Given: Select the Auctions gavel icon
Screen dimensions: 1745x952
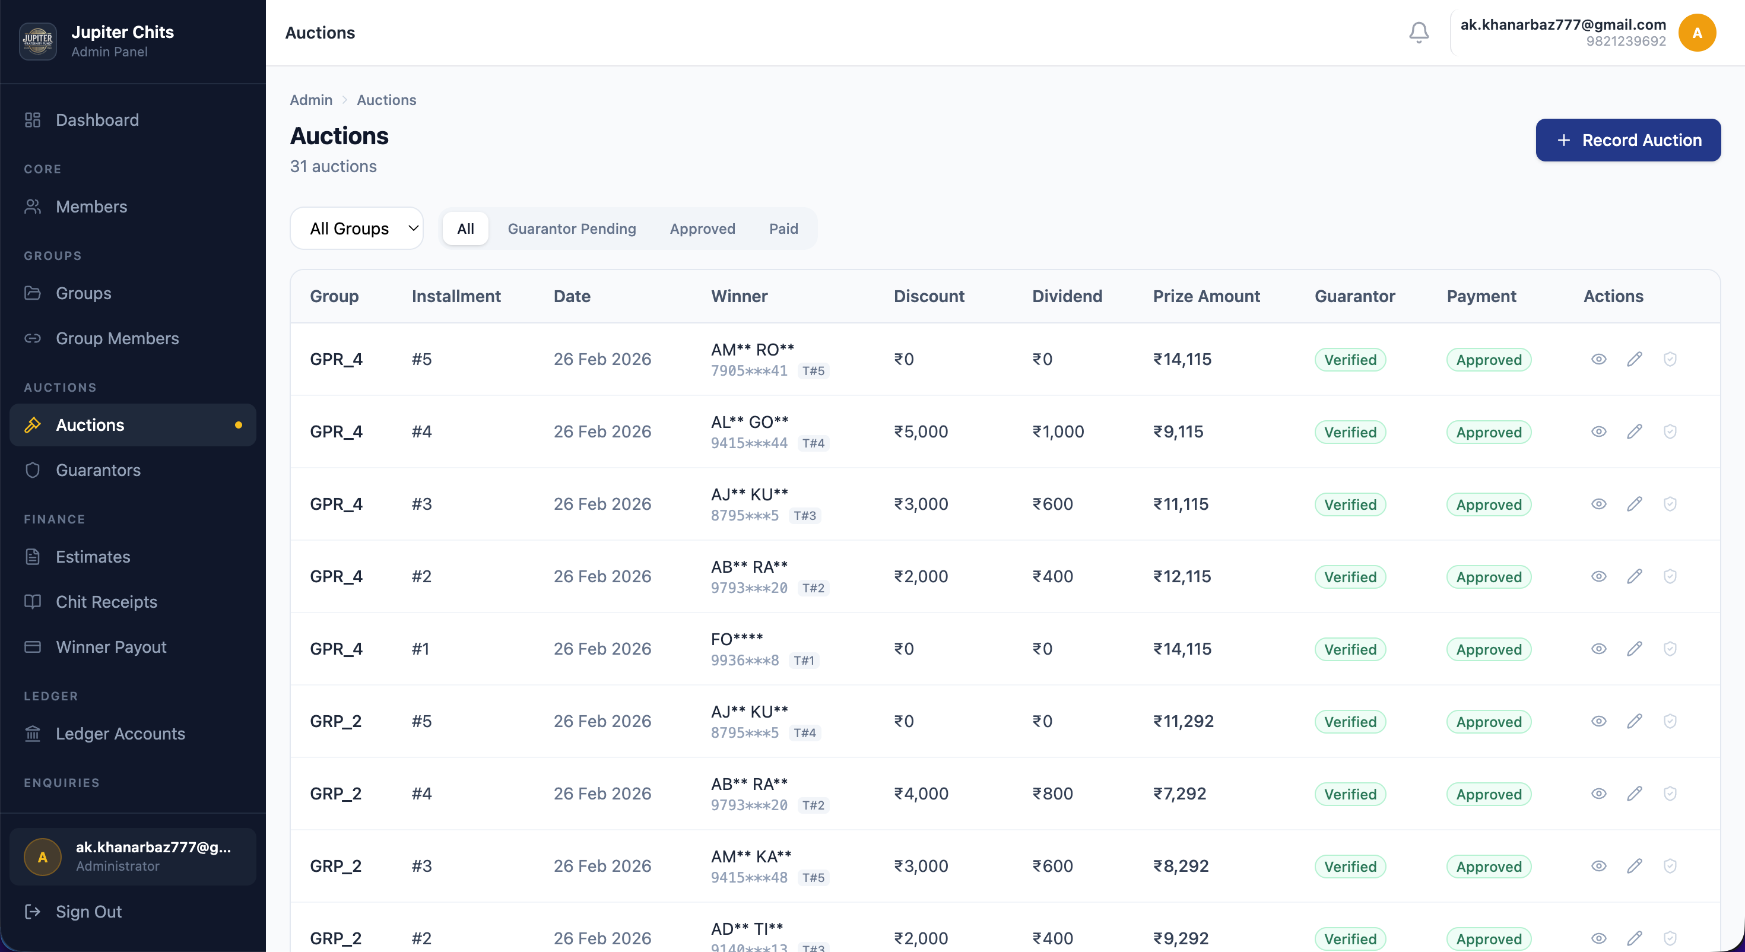Looking at the screenshot, I should 32,425.
